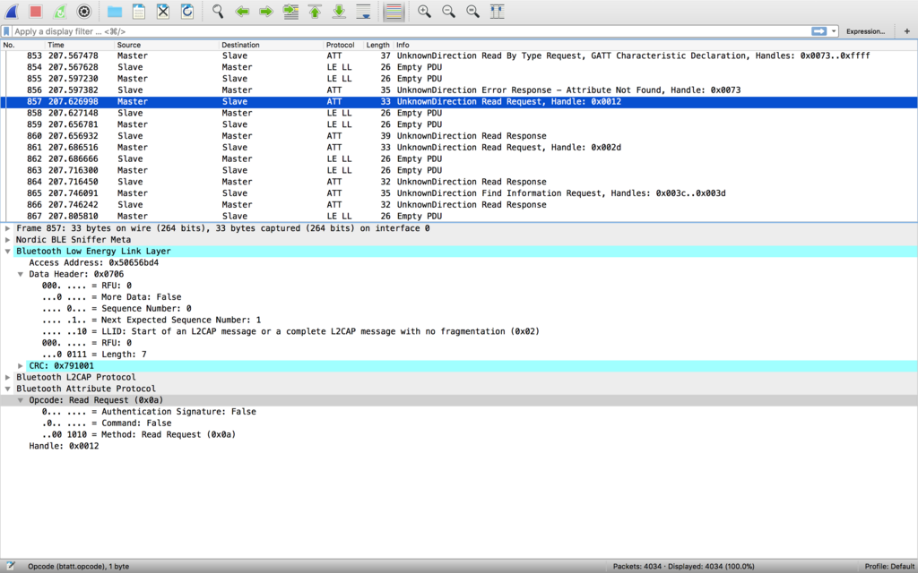
Task: Close this capture file
Action: click(x=163, y=11)
